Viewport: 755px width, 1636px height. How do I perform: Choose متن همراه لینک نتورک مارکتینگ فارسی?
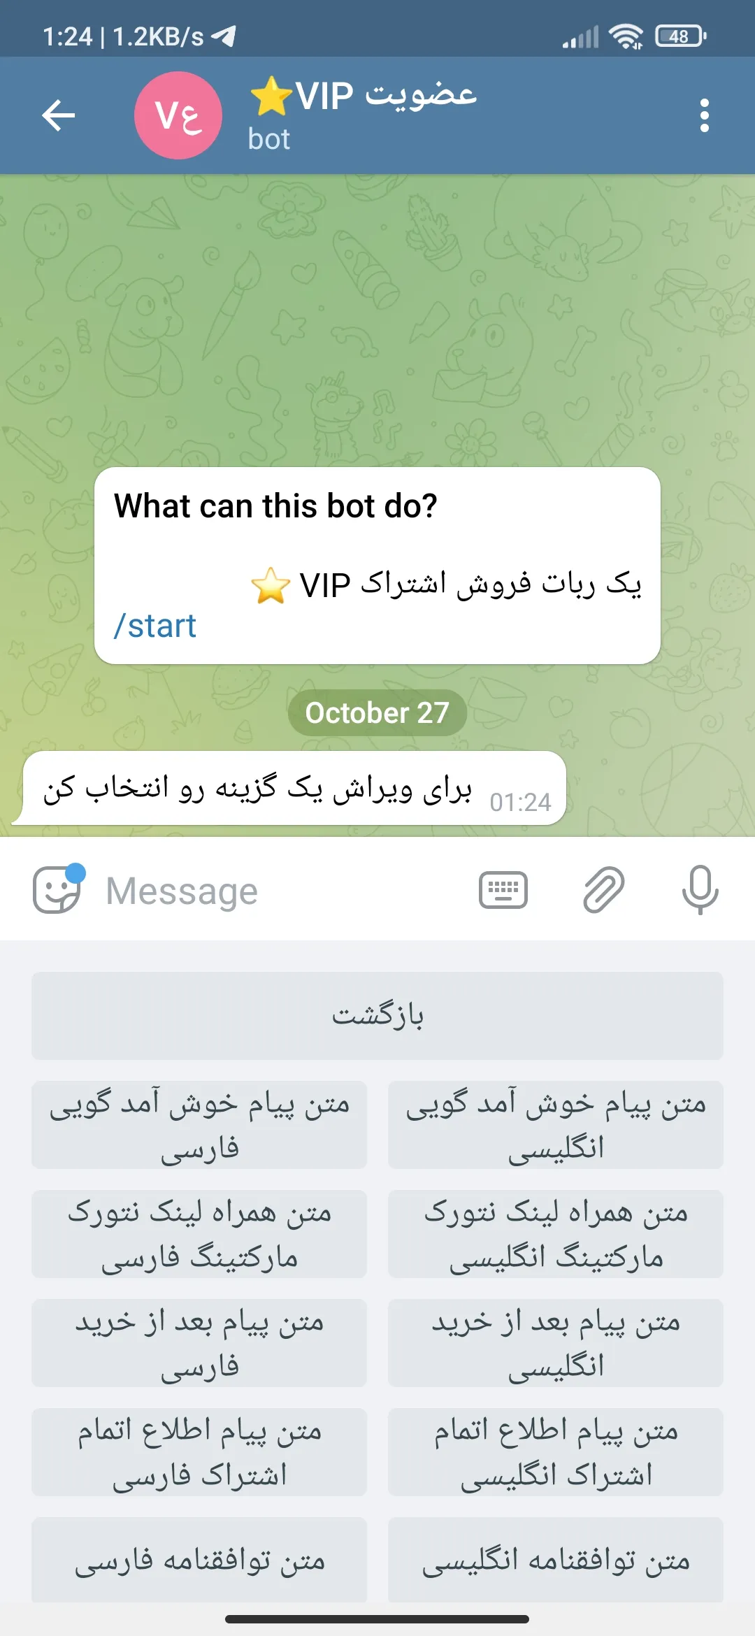[199, 1234]
